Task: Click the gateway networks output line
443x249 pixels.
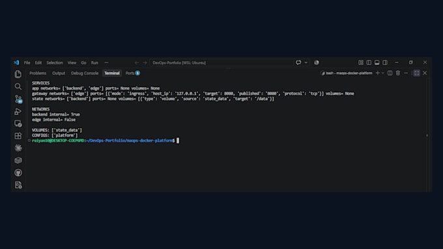Action: coord(193,94)
